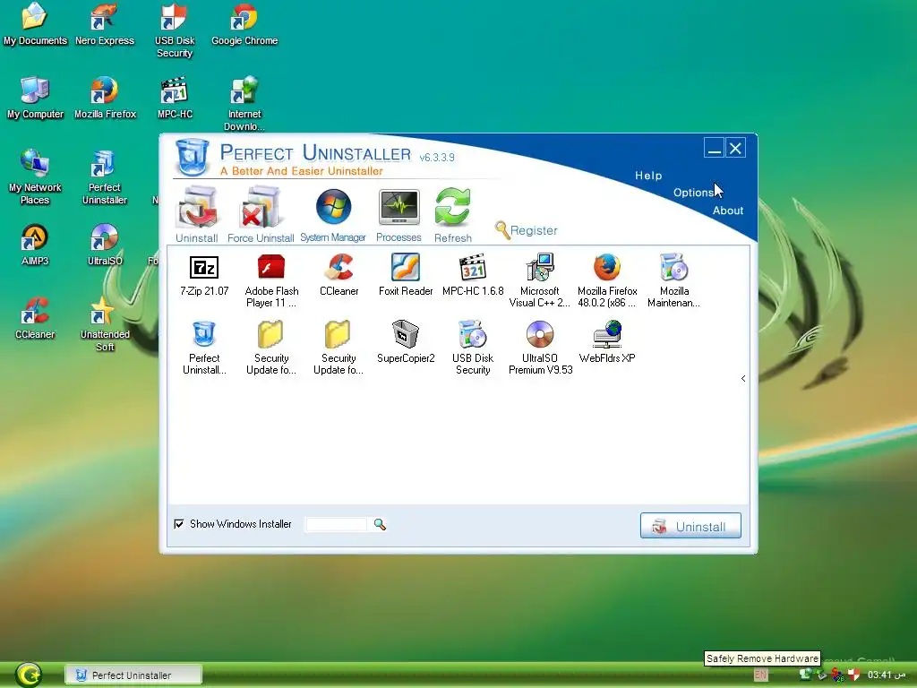The image size is (917, 688).
Task: Select second Security Update folder entry
Action: [x=338, y=348]
